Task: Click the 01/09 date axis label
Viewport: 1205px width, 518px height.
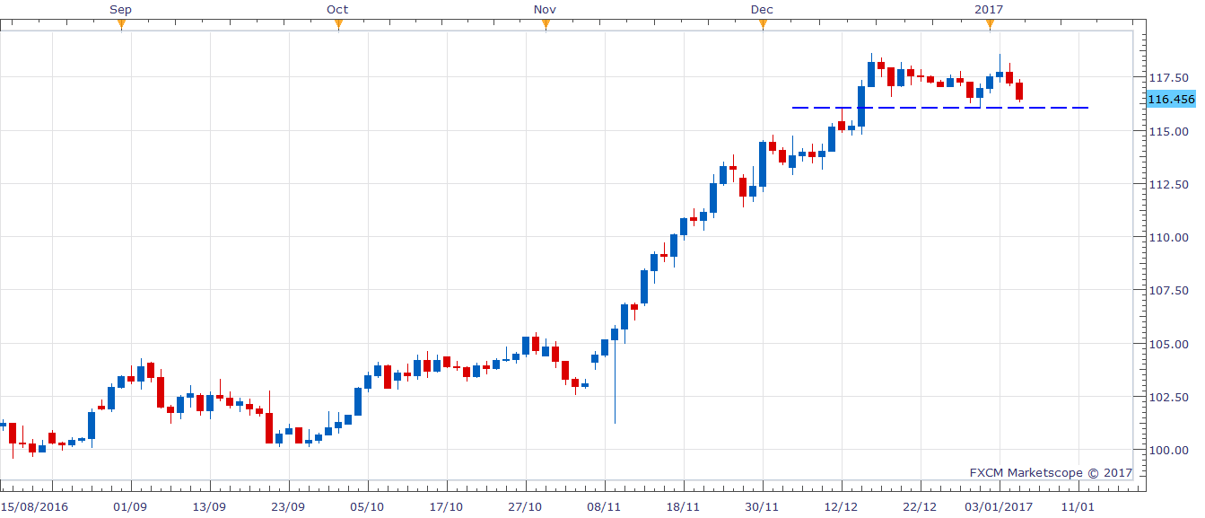Action: tap(131, 506)
